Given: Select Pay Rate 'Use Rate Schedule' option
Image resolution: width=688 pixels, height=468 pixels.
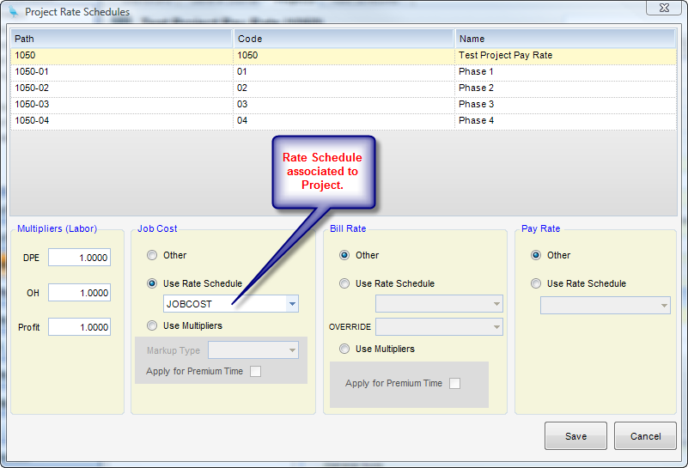Looking at the screenshot, I should [536, 283].
